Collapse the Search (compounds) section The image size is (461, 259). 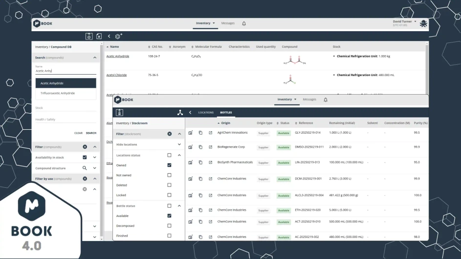(x=95, y=58)
